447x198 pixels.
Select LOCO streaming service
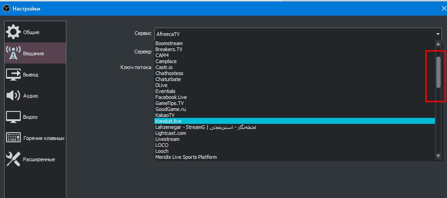[294, 145]
